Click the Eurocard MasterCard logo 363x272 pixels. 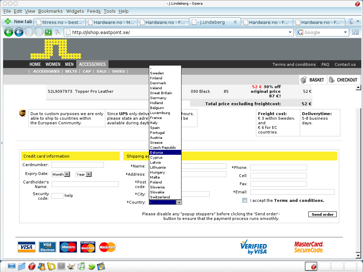[88, 247]
